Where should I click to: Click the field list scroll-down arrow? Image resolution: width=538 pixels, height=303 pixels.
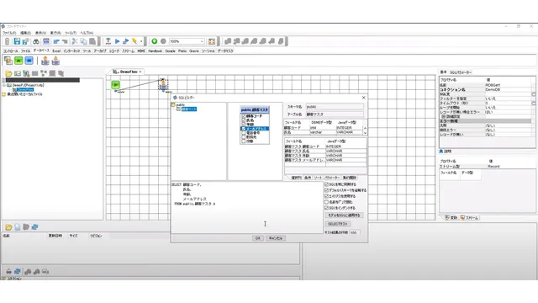point(365,133)
